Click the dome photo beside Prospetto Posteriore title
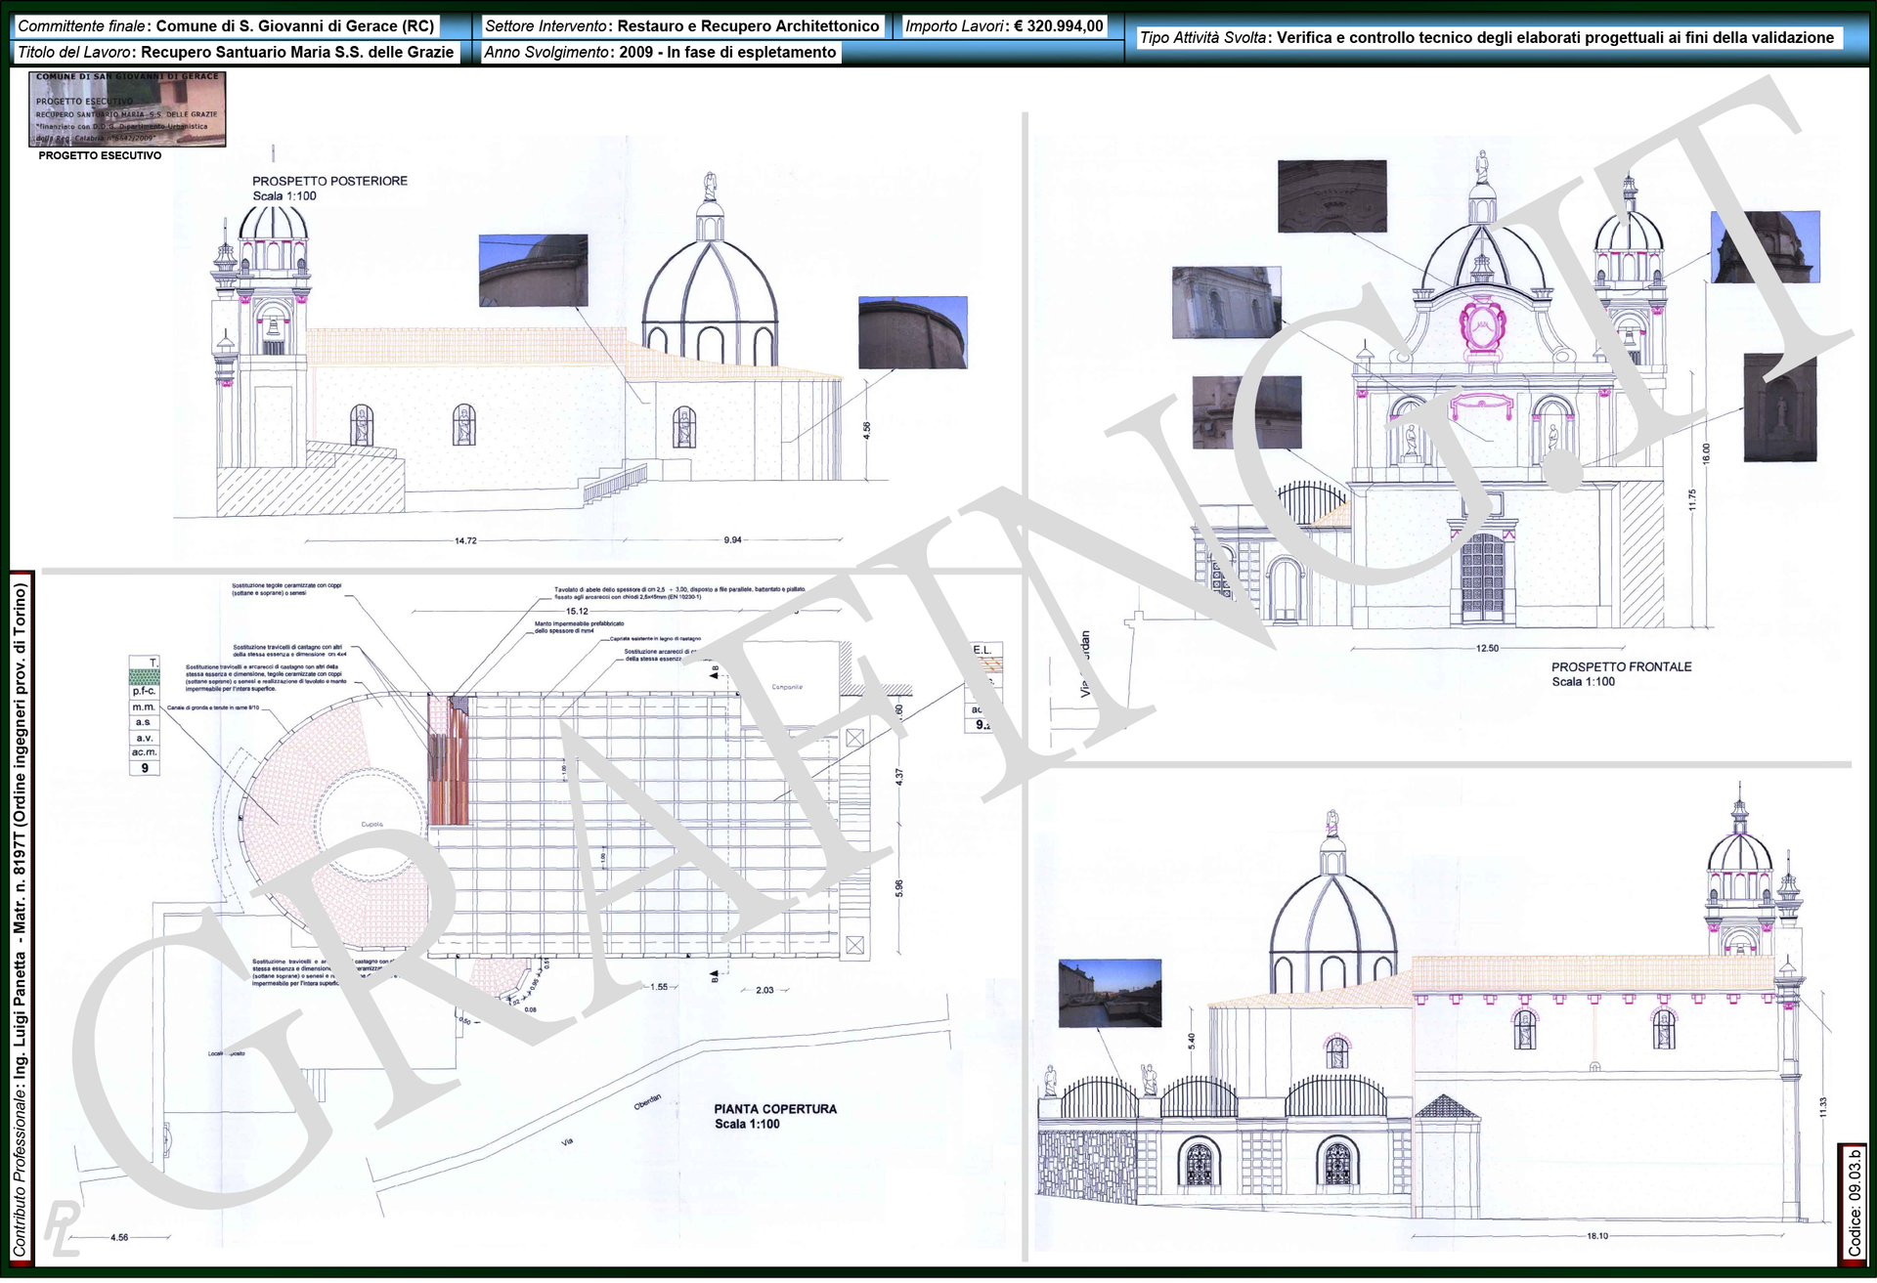 tap(533, 271)
